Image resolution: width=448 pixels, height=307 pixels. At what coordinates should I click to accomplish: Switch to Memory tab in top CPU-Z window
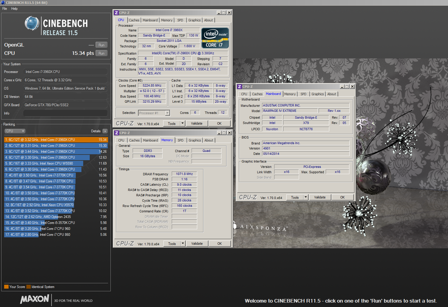(167, 20)
